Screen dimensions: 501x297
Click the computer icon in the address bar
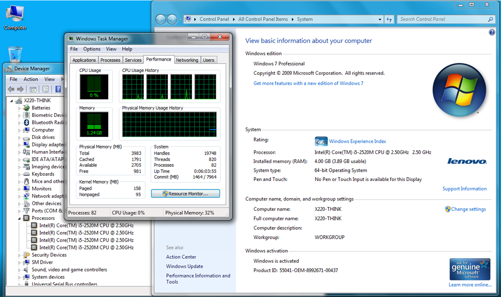[x=188, y=19]
